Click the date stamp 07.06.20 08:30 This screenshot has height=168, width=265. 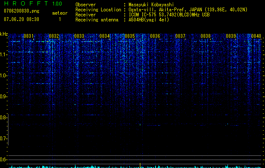[x=21, y=19]
